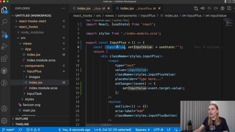This screenshot has height=132, width=235.
Task: Open the Search view icon
Action: [4, 22]
